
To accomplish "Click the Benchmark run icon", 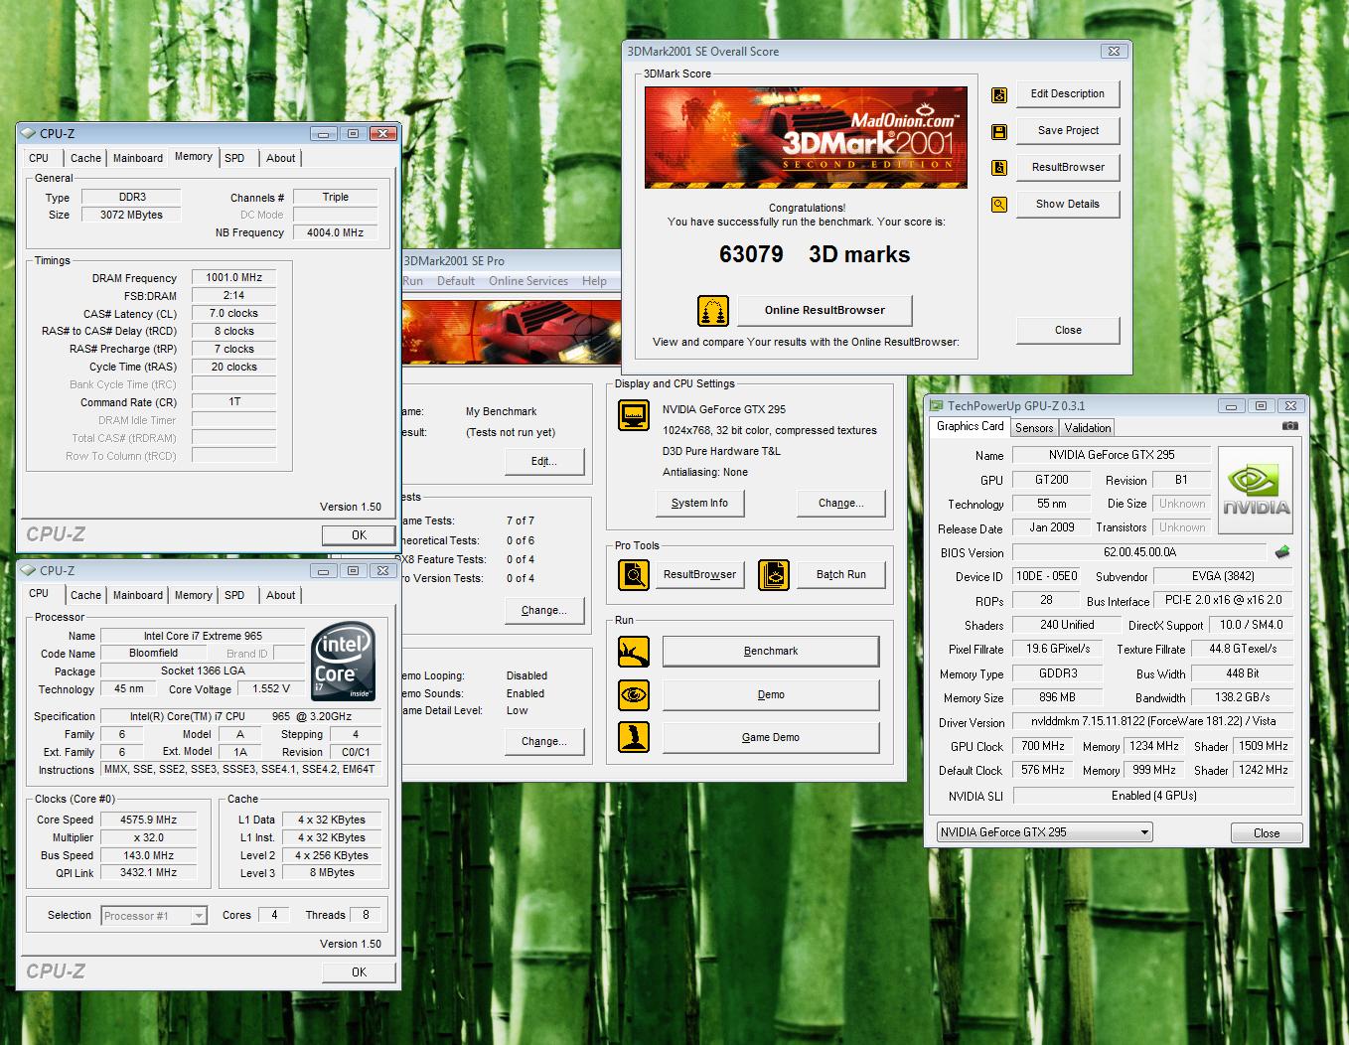I will (634, 652).
